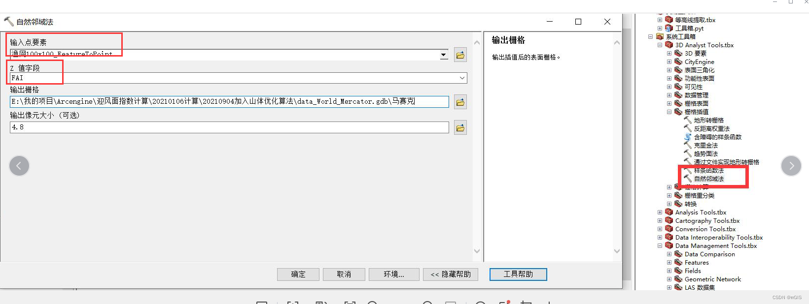Expand the Conversion Tools.tbx node
This screenshot has width=809, height=304.
tap(660, 229)
